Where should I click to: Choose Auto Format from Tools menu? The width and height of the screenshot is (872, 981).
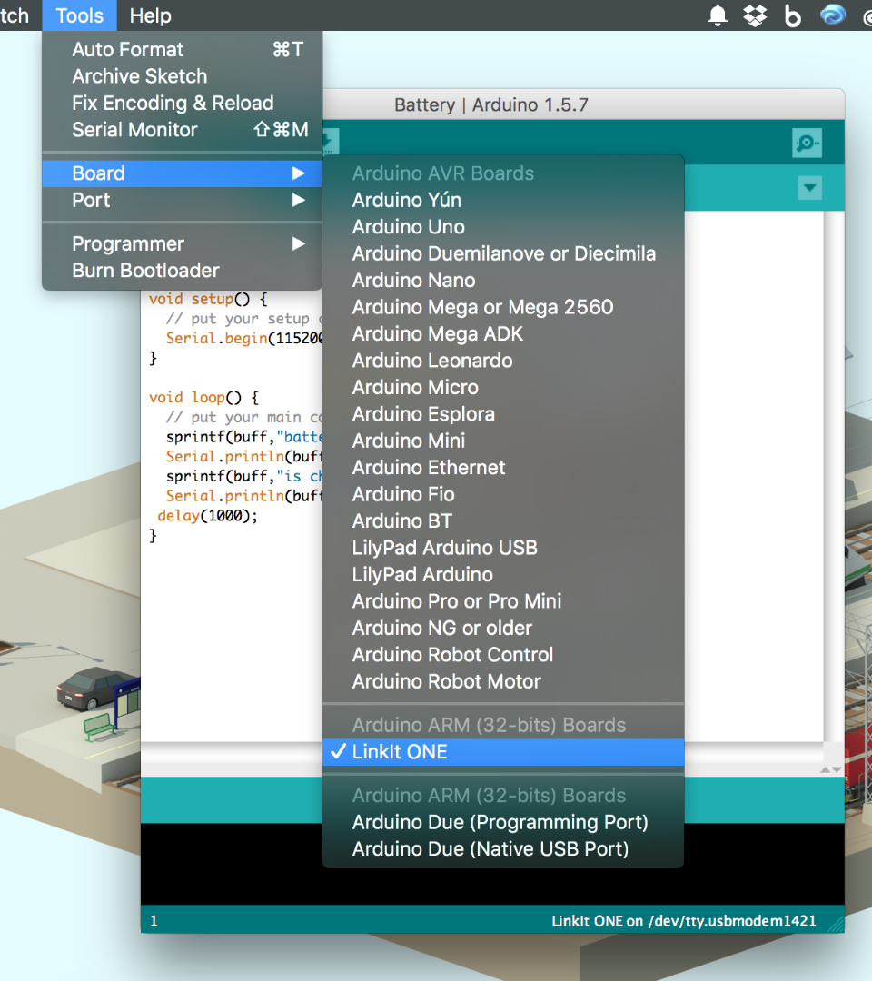tap(182, 49)
